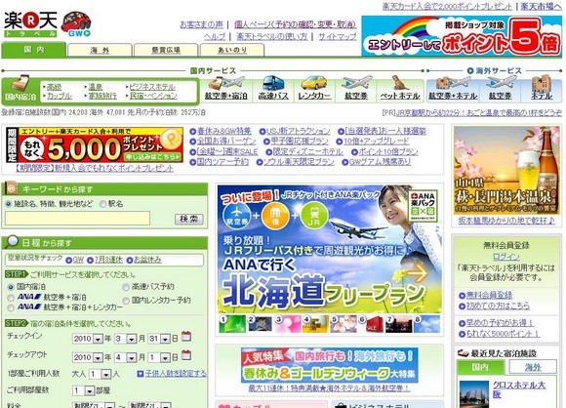Viewport: 566px width, 408px height.
Task: Open the check-out date calendar icon
Action: (x=185, y=355)
